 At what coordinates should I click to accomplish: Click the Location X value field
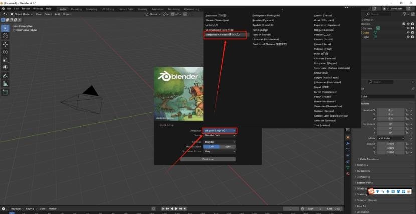391,110
